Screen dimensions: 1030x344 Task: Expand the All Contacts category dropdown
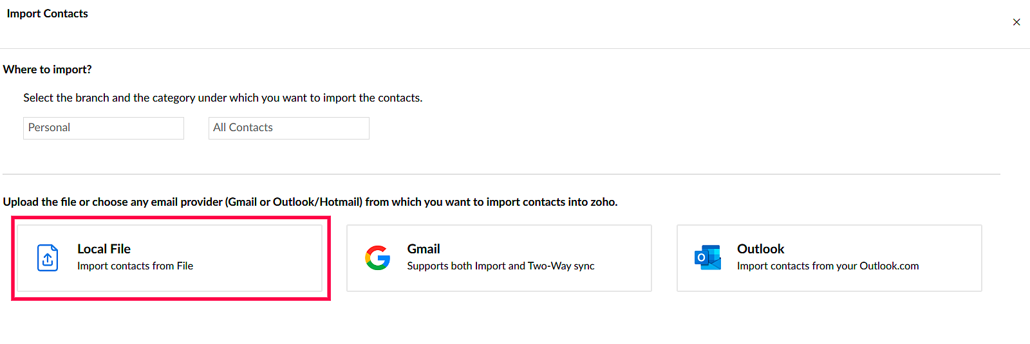tap(288, 128)
